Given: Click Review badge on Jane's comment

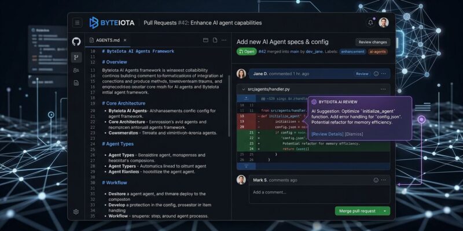Looking at the screenshot, I should coord(362,74).
